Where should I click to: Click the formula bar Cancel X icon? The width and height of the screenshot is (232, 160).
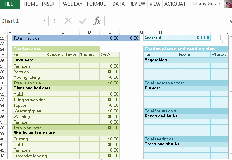[x=68, y=21]
